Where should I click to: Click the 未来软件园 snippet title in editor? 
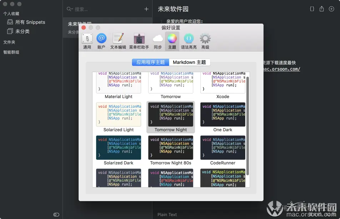point(173,9)
